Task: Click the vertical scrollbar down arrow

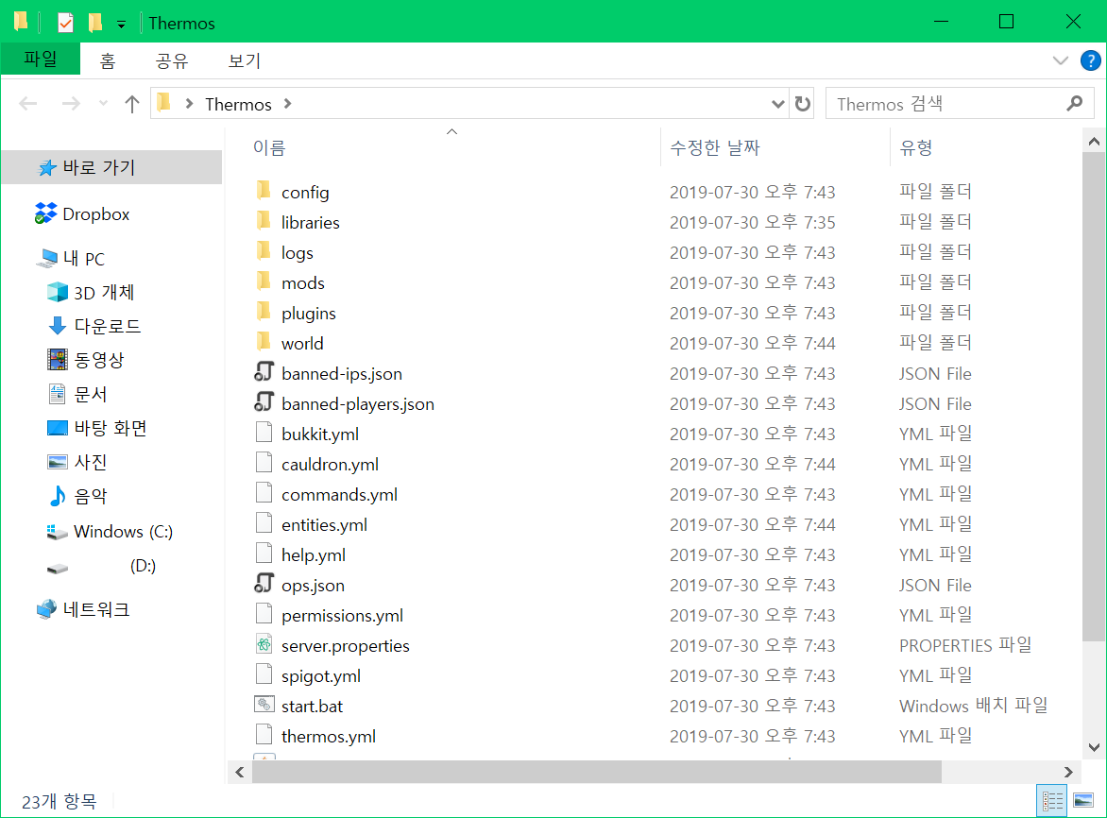Action: coord(1094,747)
